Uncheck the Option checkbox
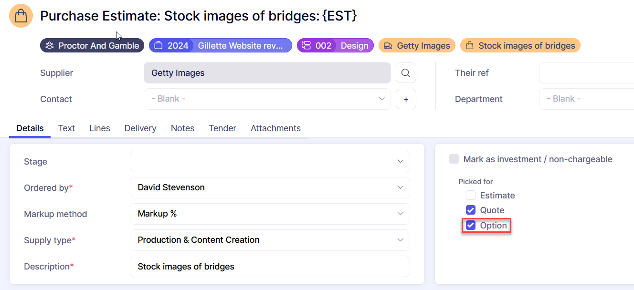 tap(471, 226)
